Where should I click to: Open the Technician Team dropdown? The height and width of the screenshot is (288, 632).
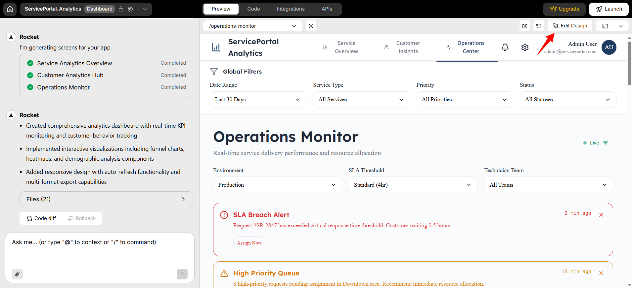pyautogui.click(x=549, y=185)
